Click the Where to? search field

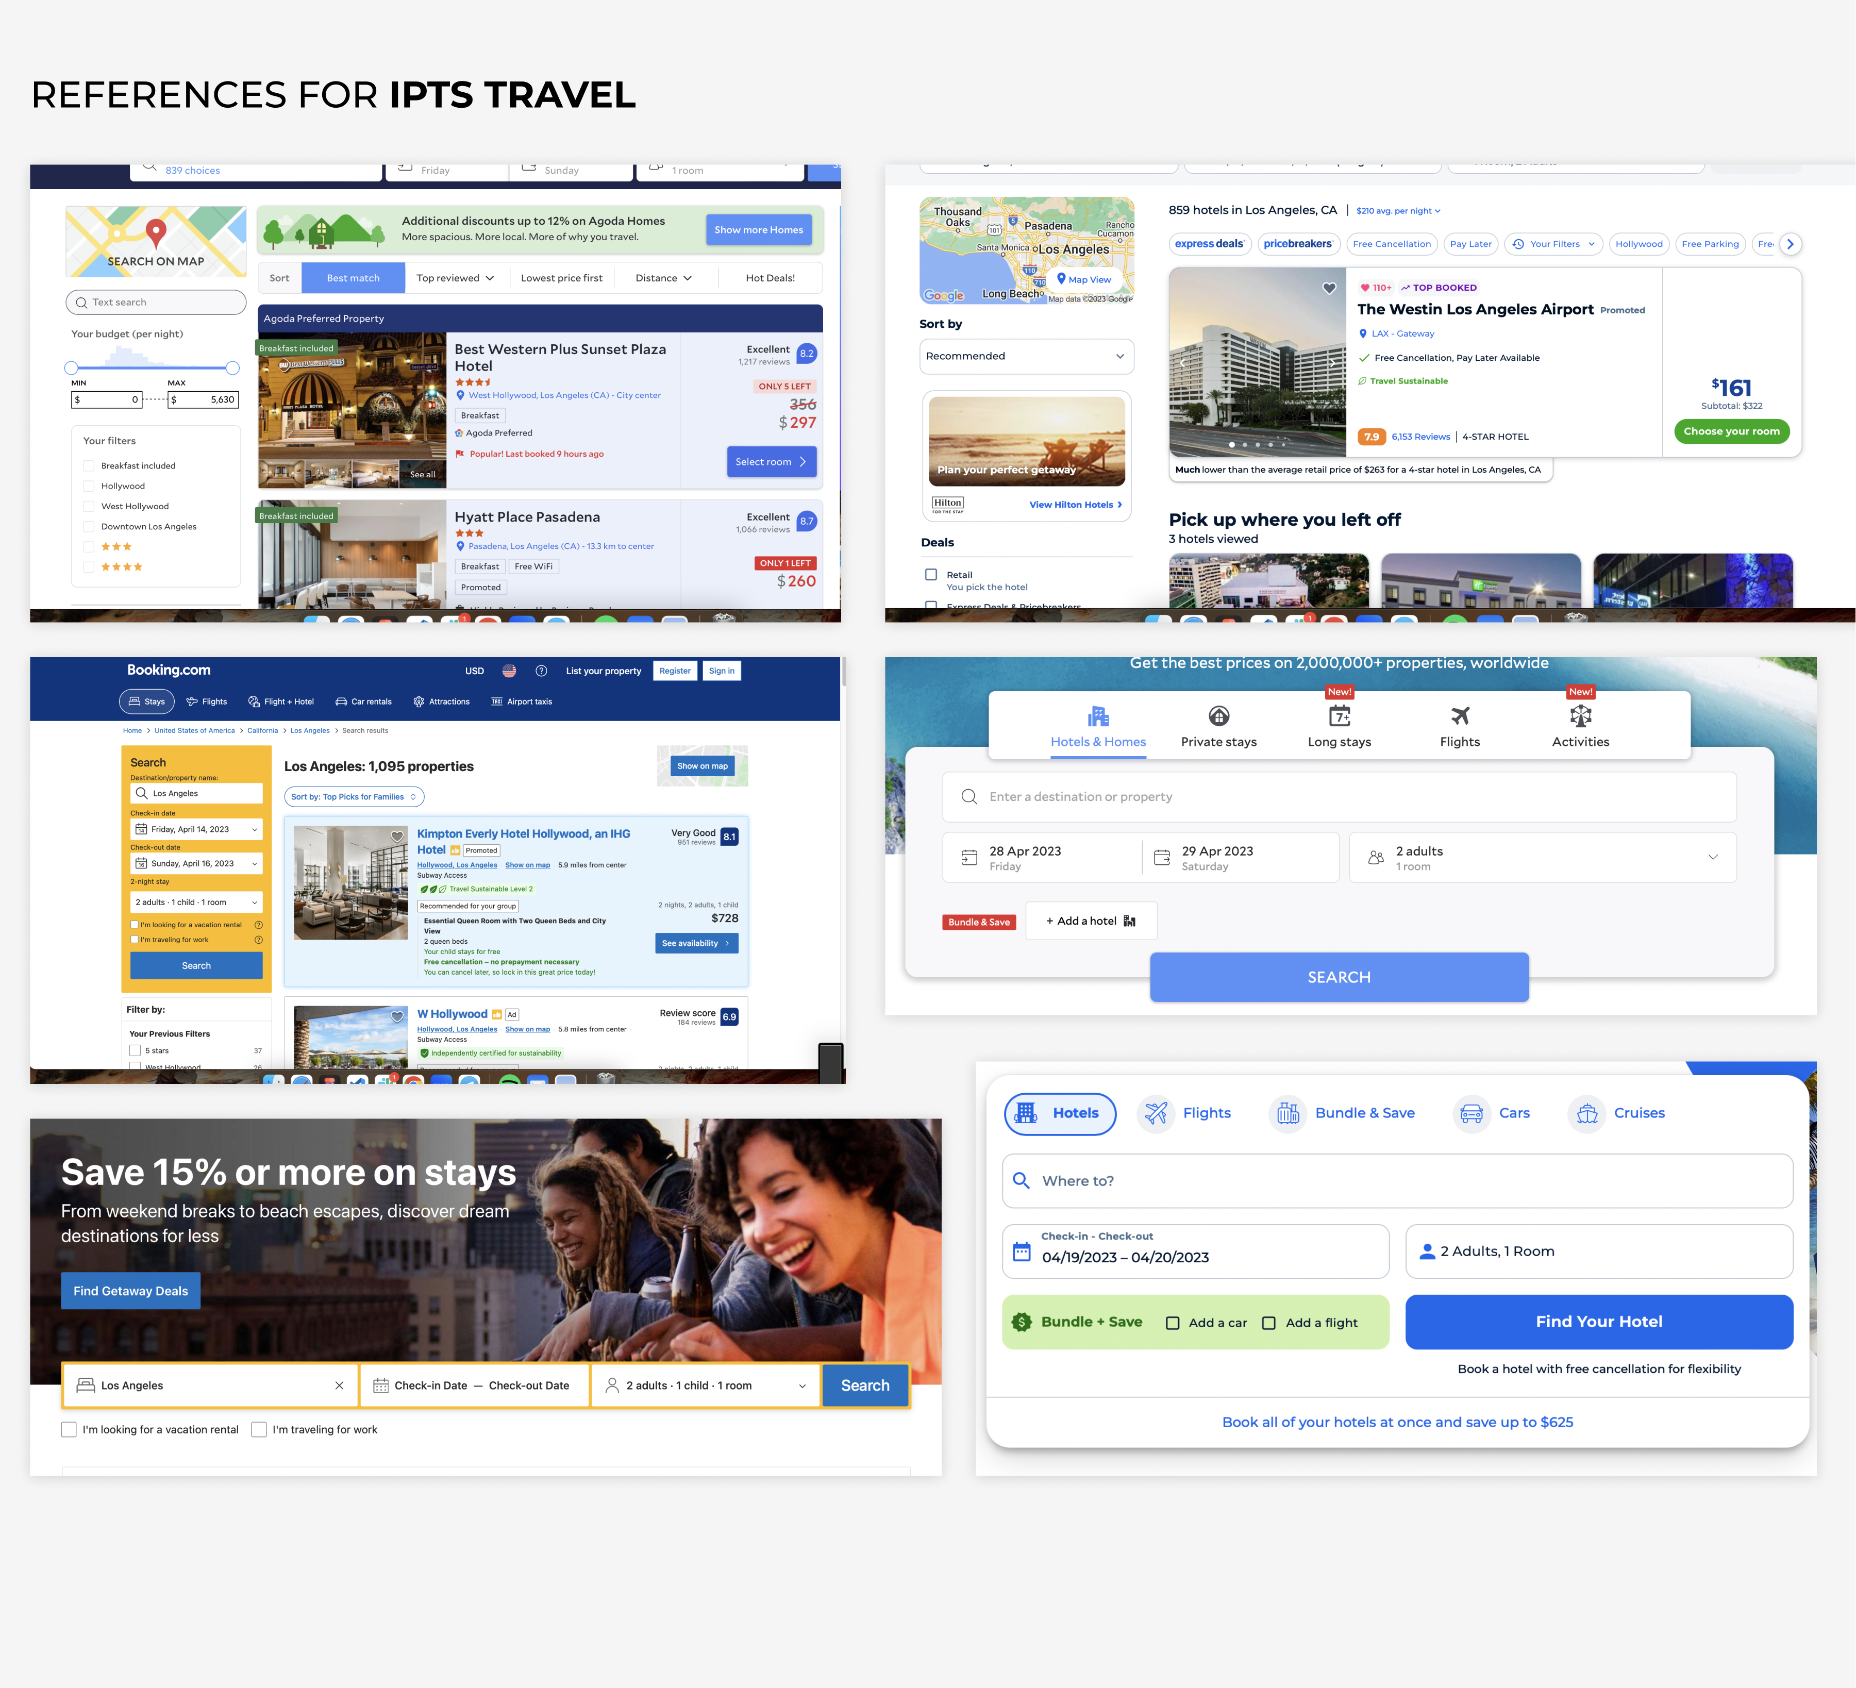[x=1397, y=1181]
